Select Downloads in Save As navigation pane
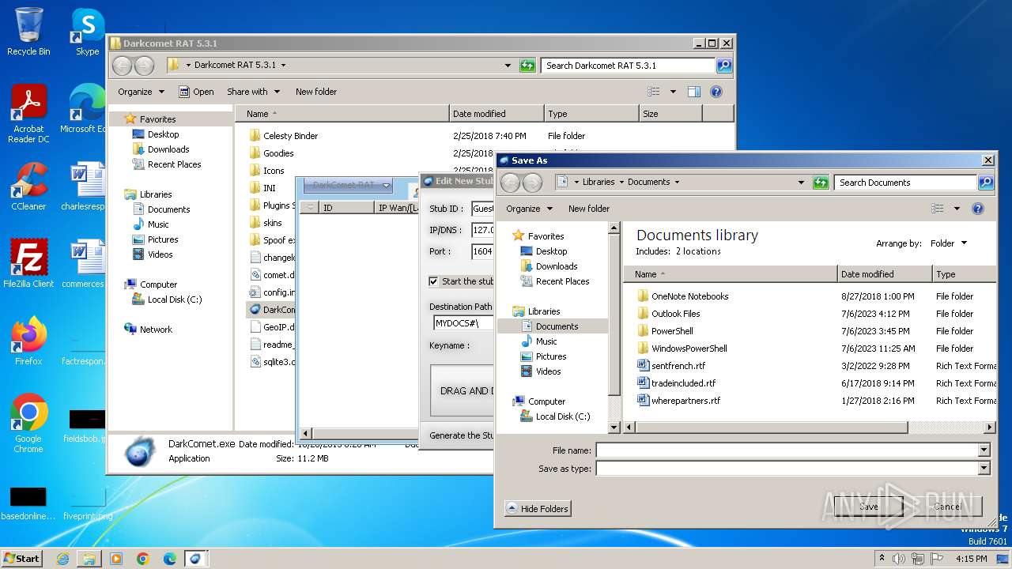 (557, 266)
